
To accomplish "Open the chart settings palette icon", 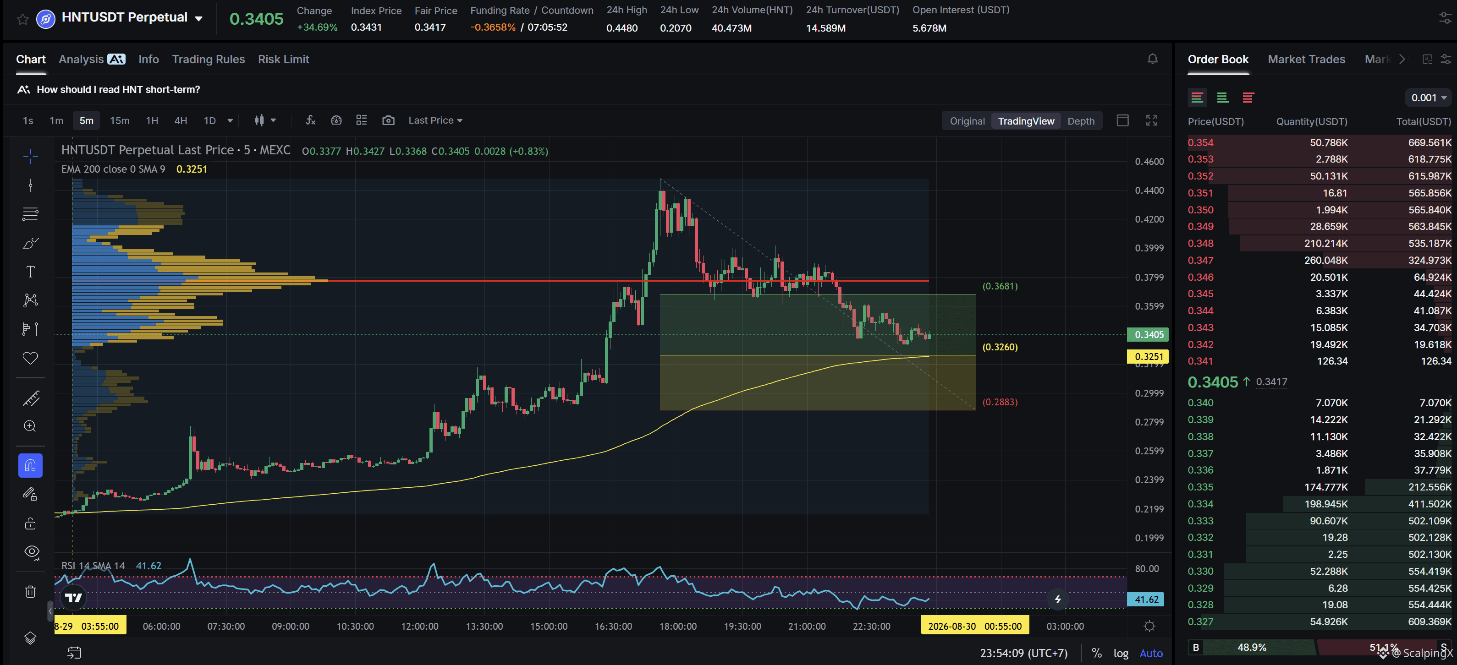I will [x=336, y=120].
